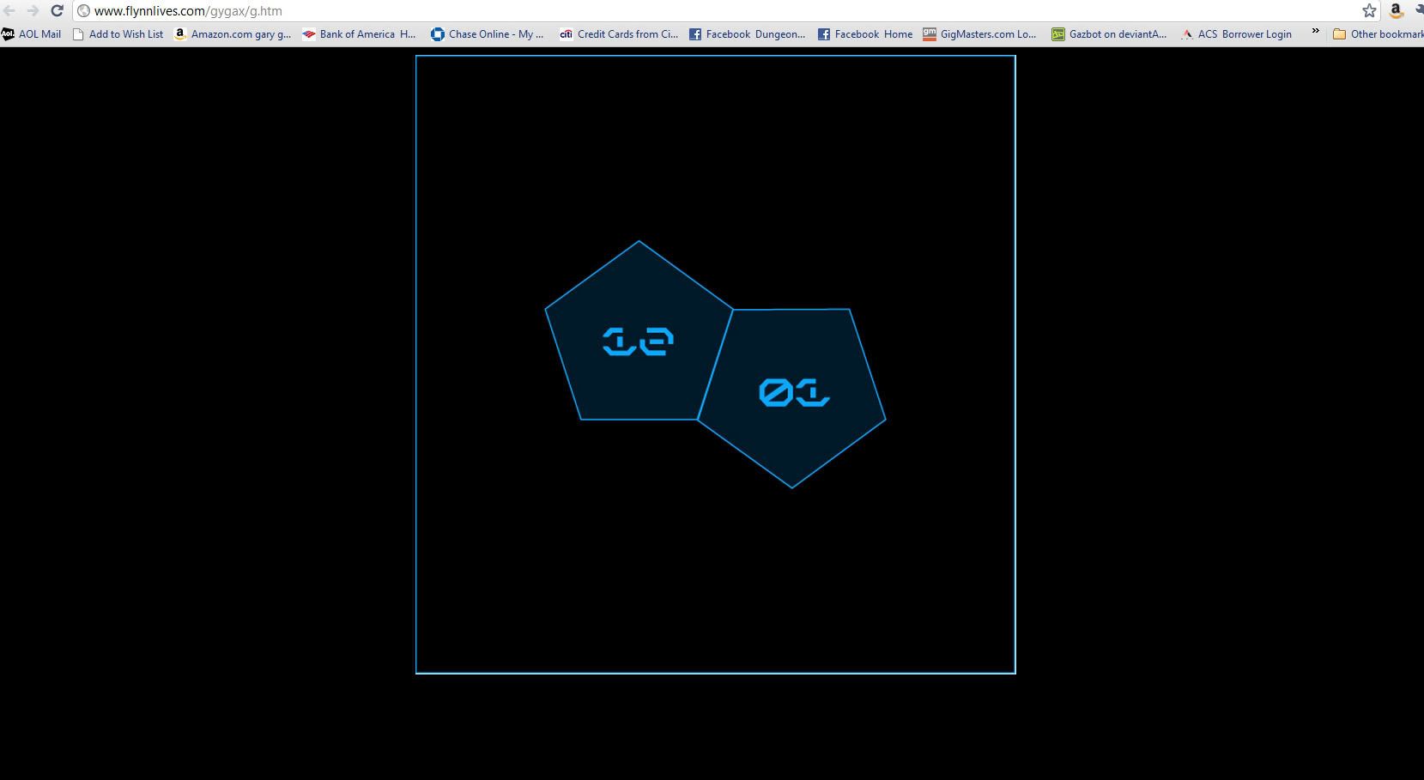Click the pentagon labeled 01
The height and width of the screenshot is (780, 1424).
point(793,393)
